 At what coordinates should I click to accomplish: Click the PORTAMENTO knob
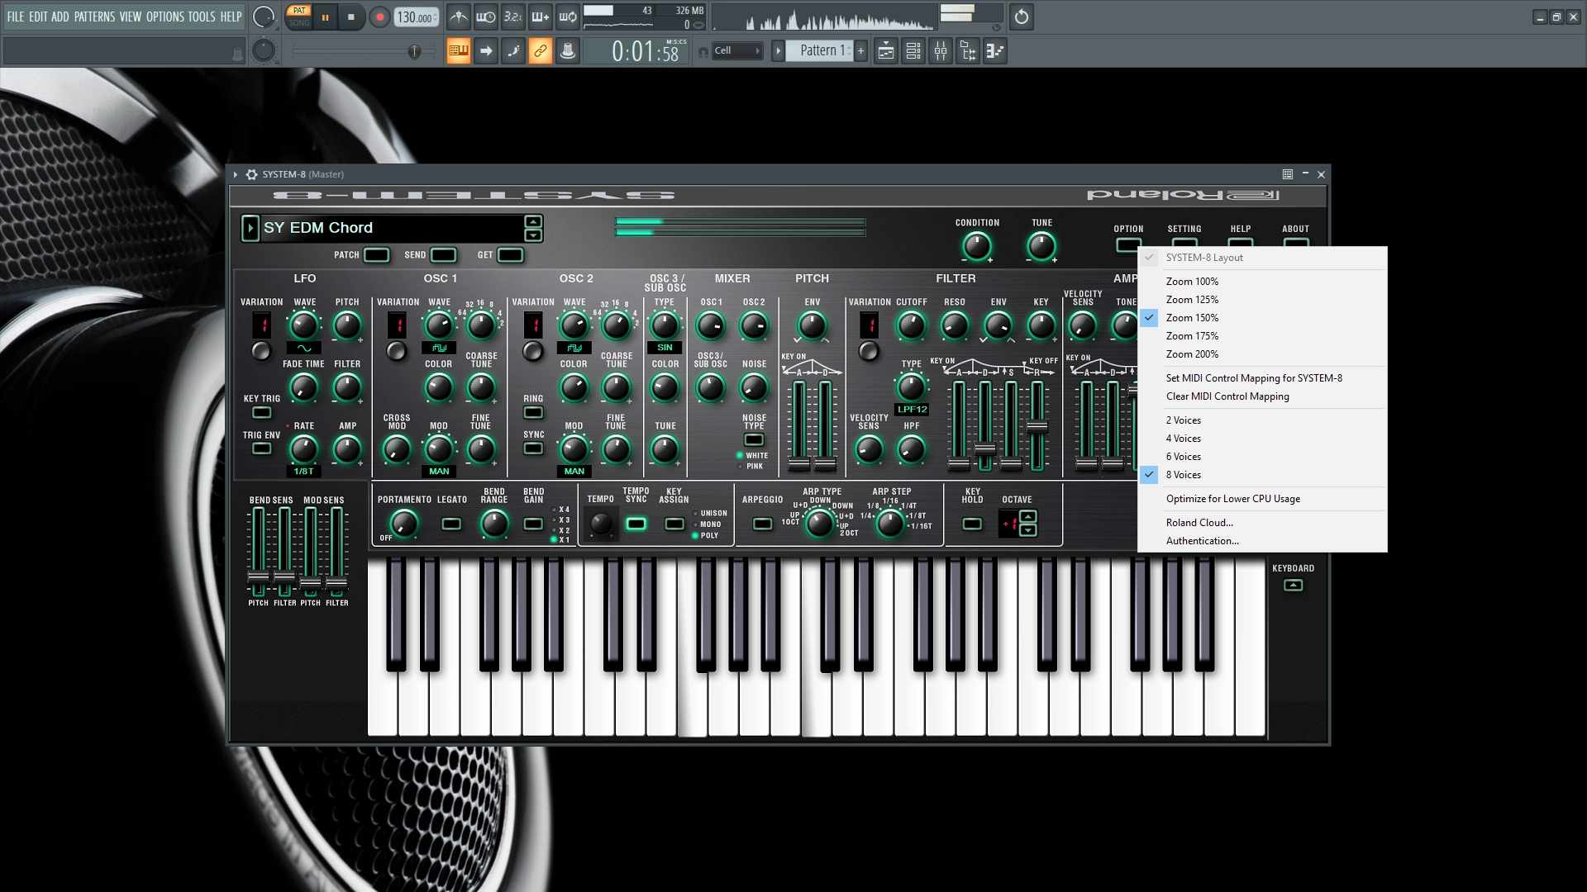pos(403,524)
